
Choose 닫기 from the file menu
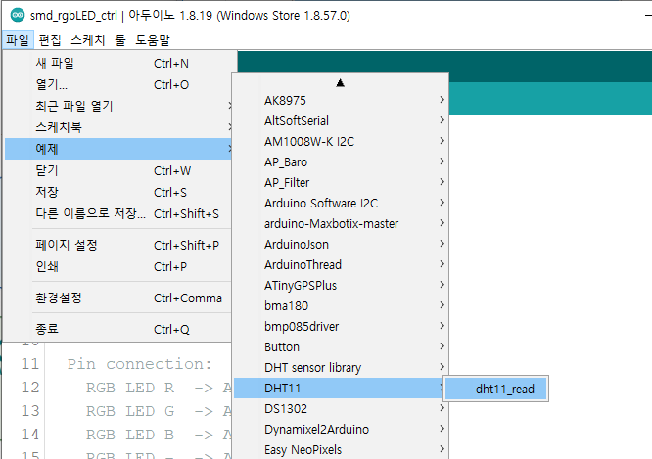tap(118, 170)
